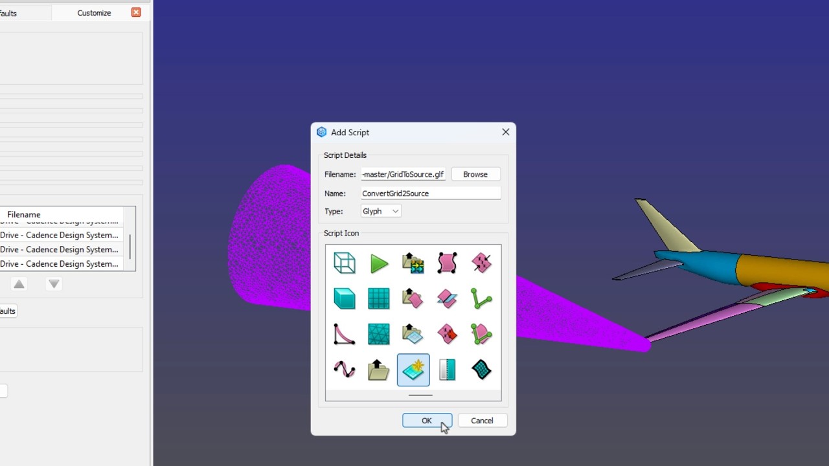Close the Add Script dialog with X
829x466 pixels.
point(506,132)
